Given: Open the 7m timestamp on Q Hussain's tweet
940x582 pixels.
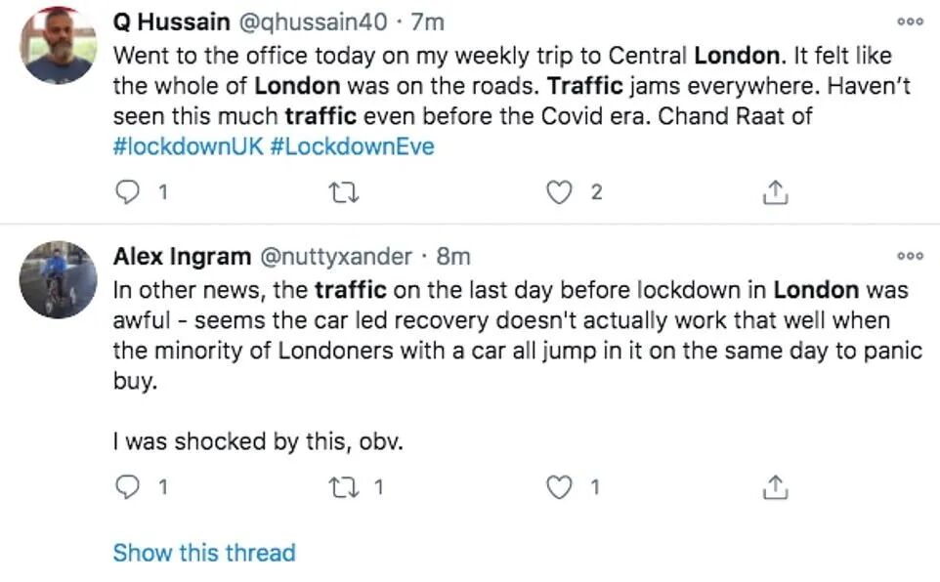Looking at the screenshot, I should [x=427, y=21].
